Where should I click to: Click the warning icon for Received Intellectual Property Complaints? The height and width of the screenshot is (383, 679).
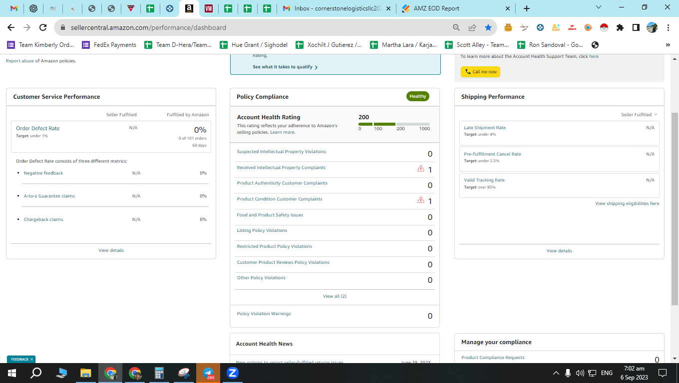coord(421,169)
